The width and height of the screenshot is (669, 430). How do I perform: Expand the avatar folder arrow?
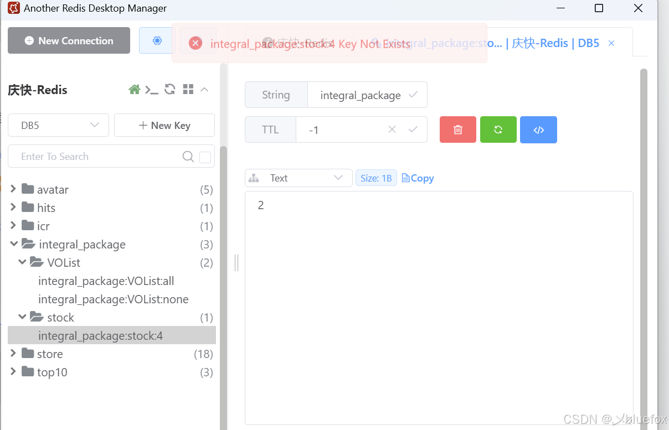[13, 189]
